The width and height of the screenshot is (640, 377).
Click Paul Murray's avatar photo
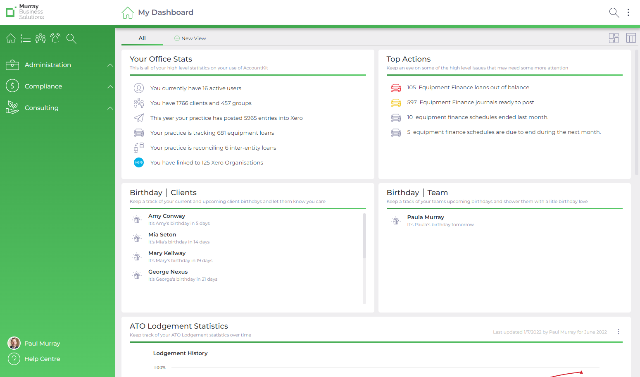pyautogui.click(x=14, y=343)
